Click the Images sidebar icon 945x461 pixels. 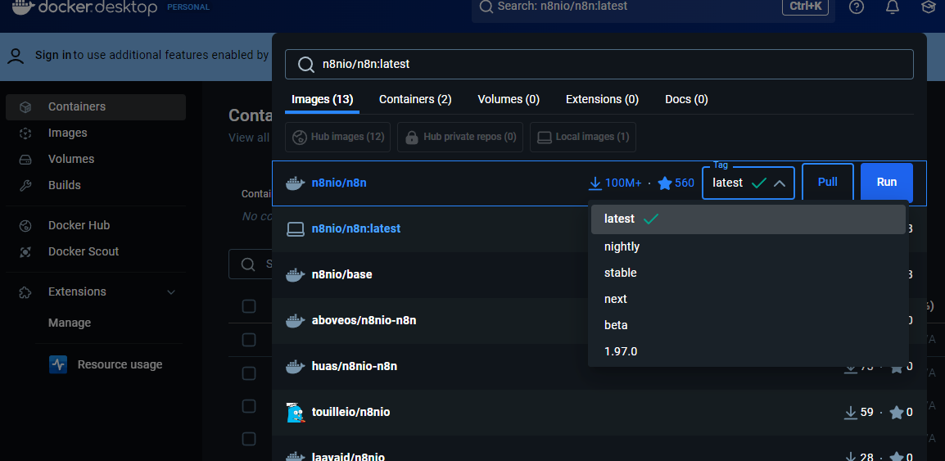[x=25, y=133]
